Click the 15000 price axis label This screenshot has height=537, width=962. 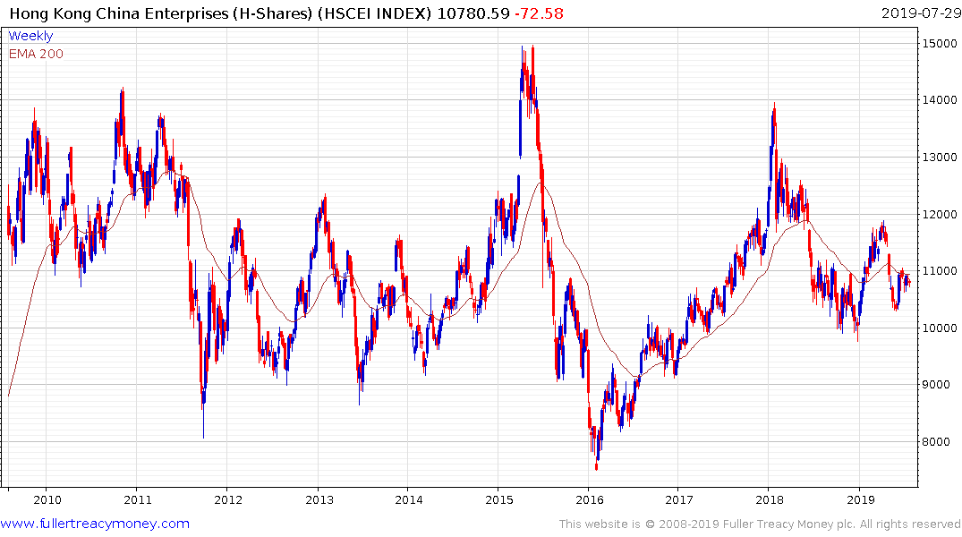[940, 44]
